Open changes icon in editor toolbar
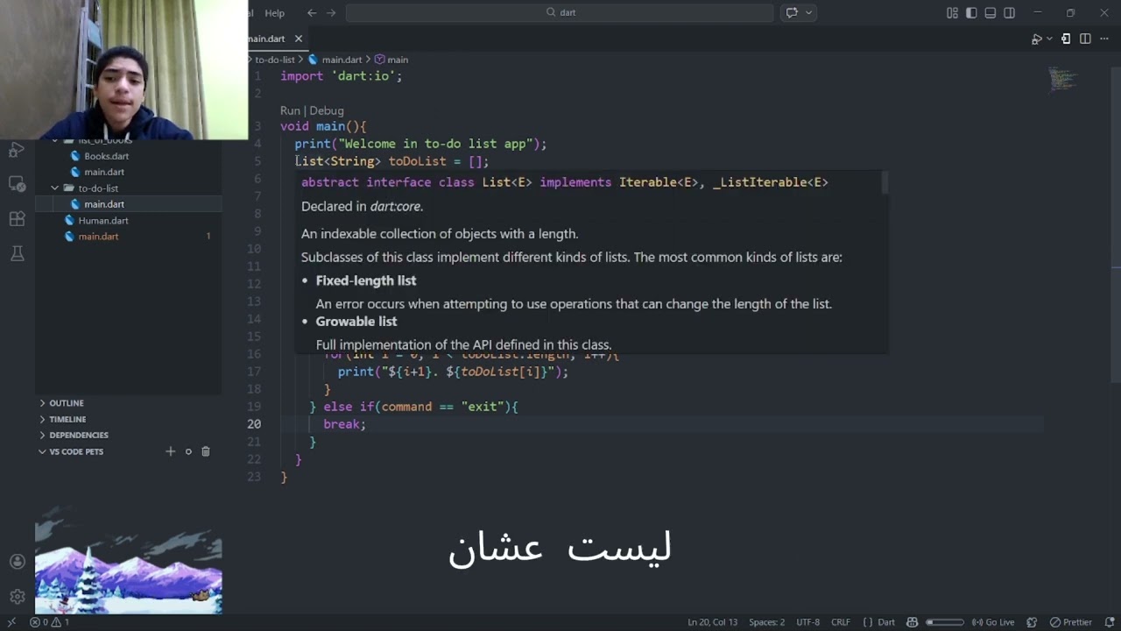 coord(1066,39)
